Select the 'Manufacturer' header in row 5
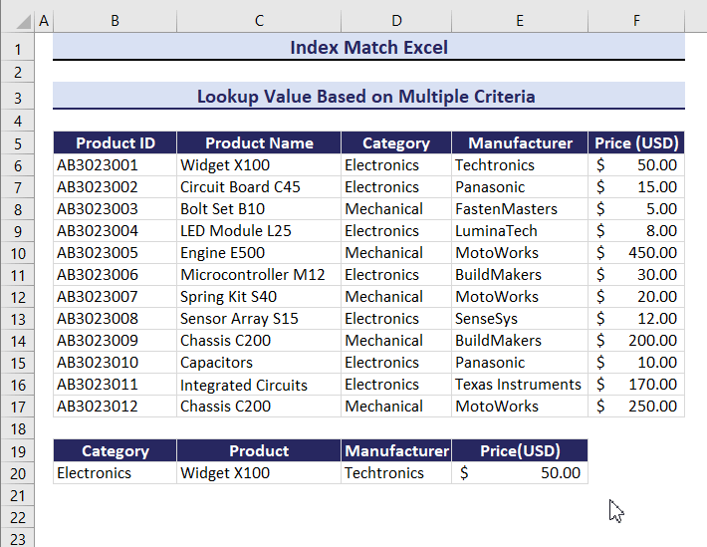This screenshot has width=707, height=547. [520, 142]
